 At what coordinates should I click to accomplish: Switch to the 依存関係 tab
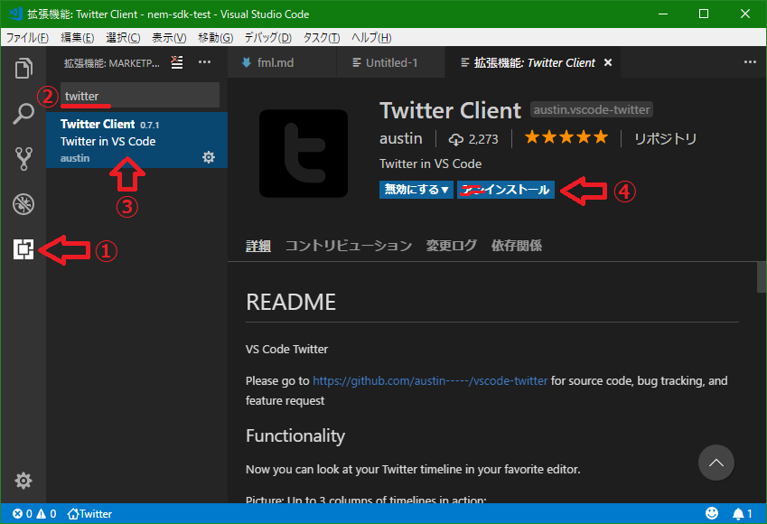click(x=516, y=246)
